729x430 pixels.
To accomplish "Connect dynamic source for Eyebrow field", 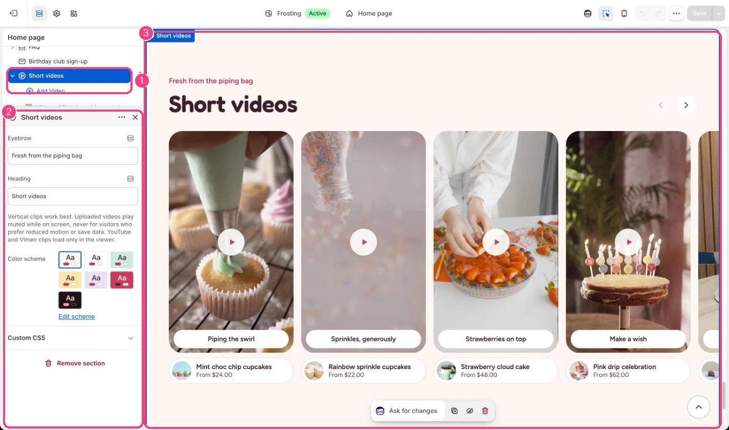I will click(130, 138).
